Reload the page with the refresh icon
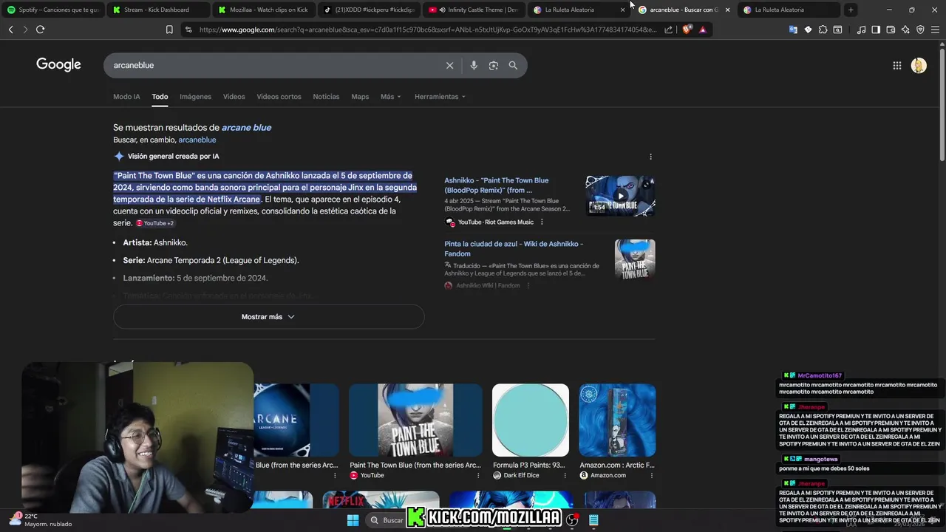The height and width of the screenshot is (532, 946). (x=40, y=30)
